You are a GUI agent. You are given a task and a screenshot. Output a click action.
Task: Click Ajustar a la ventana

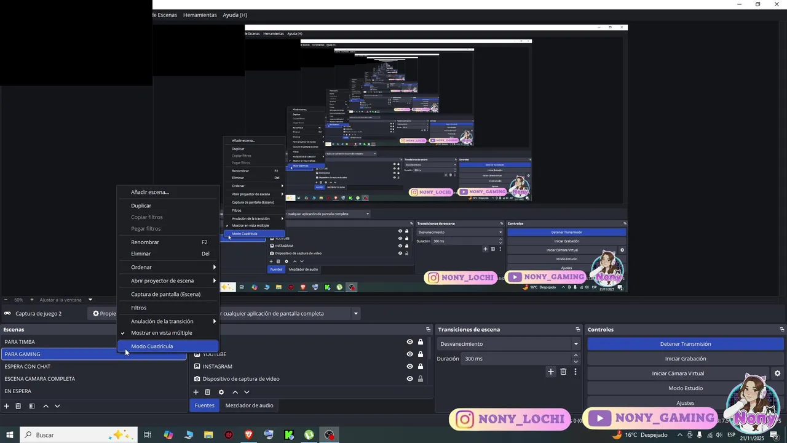pos(61,300)
